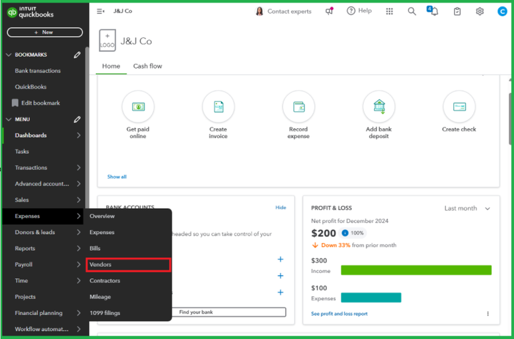Open the settings gear icon
This screenshot has height=339, width=514.
point(479,11)
